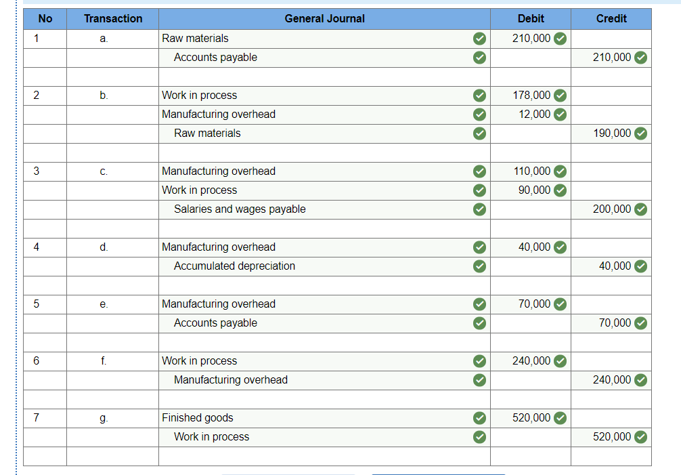Click the 110,000 debit amount
Viewport: 681px width, 475px height.
pyautogui.click(x=532, y=171)
